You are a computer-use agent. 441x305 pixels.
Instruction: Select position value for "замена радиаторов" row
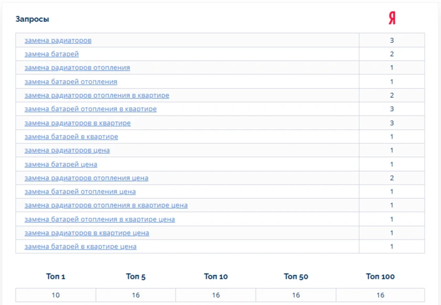(x=392, y=40)
